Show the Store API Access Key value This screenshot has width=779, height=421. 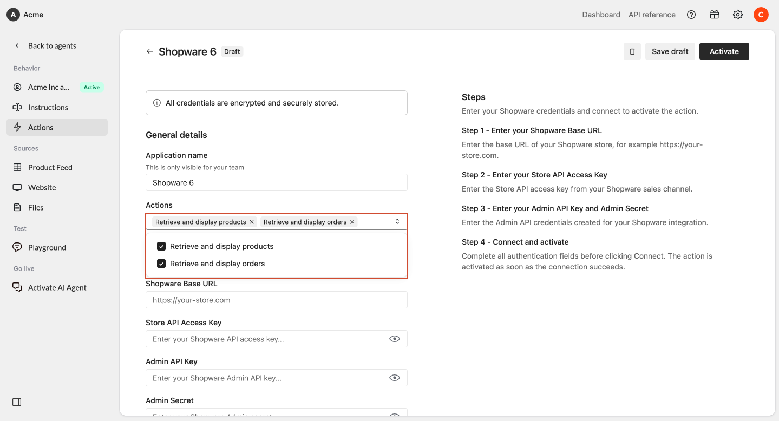click(395, 339)
